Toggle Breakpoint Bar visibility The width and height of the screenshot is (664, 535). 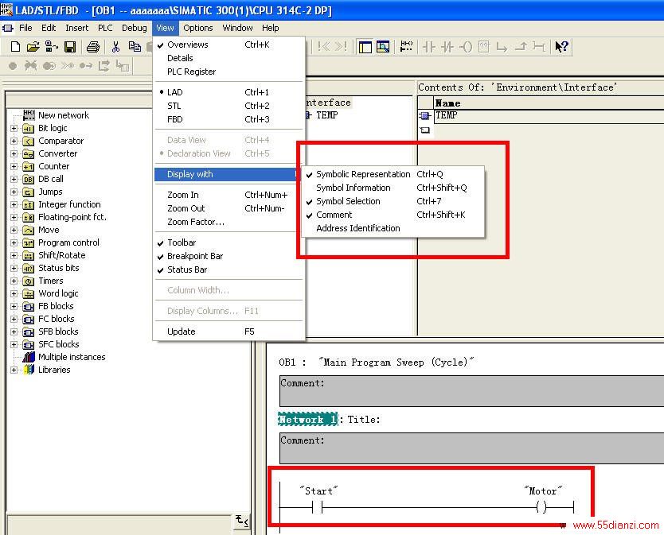pyautogui.click(x=229, y=256)
